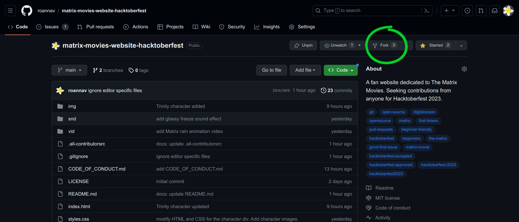Open the hamburger navigation menu

10,11
